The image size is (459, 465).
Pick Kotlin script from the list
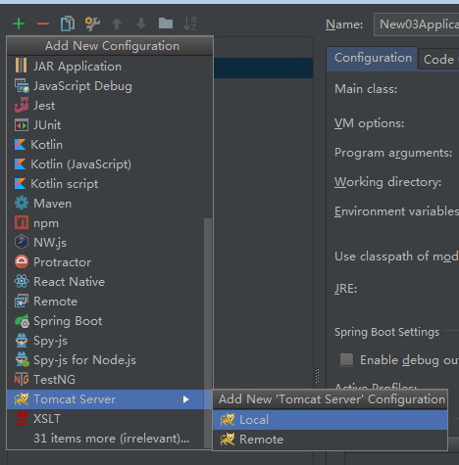click(110, 184)
